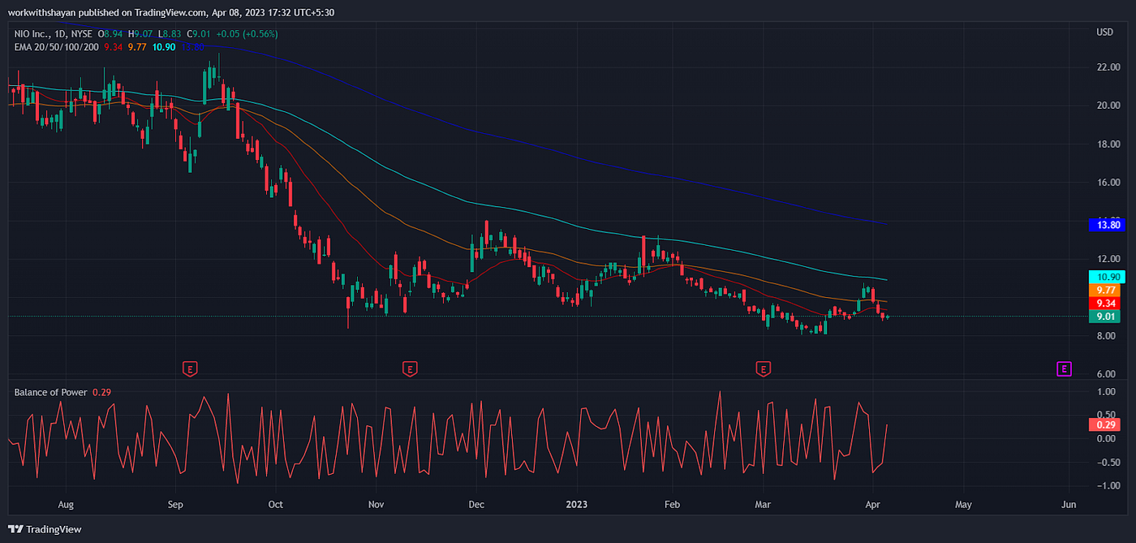
Task: Click the 20.00 price axis label
Action: coord(1107,106)
